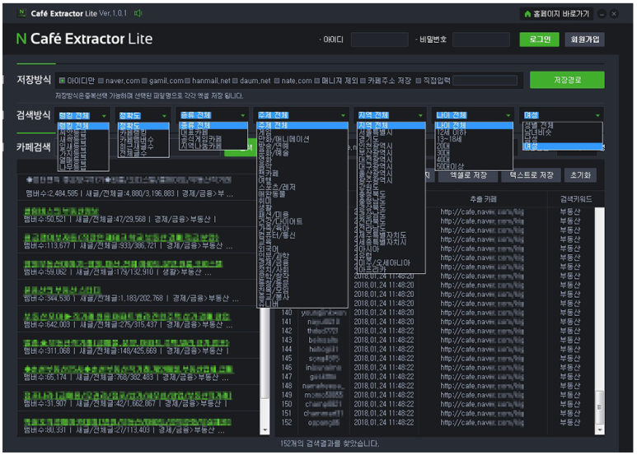
Task: Expand the 주제 전체 combo box
Action: (x=302, y=115)
